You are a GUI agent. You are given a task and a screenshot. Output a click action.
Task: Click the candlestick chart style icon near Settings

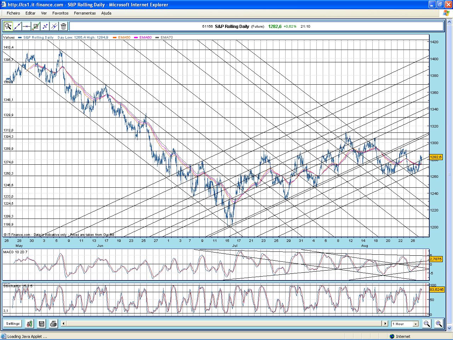[29, 323]
